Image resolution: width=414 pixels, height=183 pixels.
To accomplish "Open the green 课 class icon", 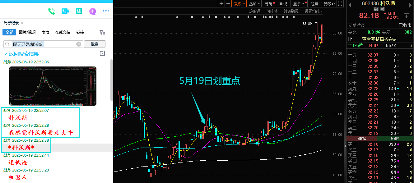I will [x=79, y=11].
